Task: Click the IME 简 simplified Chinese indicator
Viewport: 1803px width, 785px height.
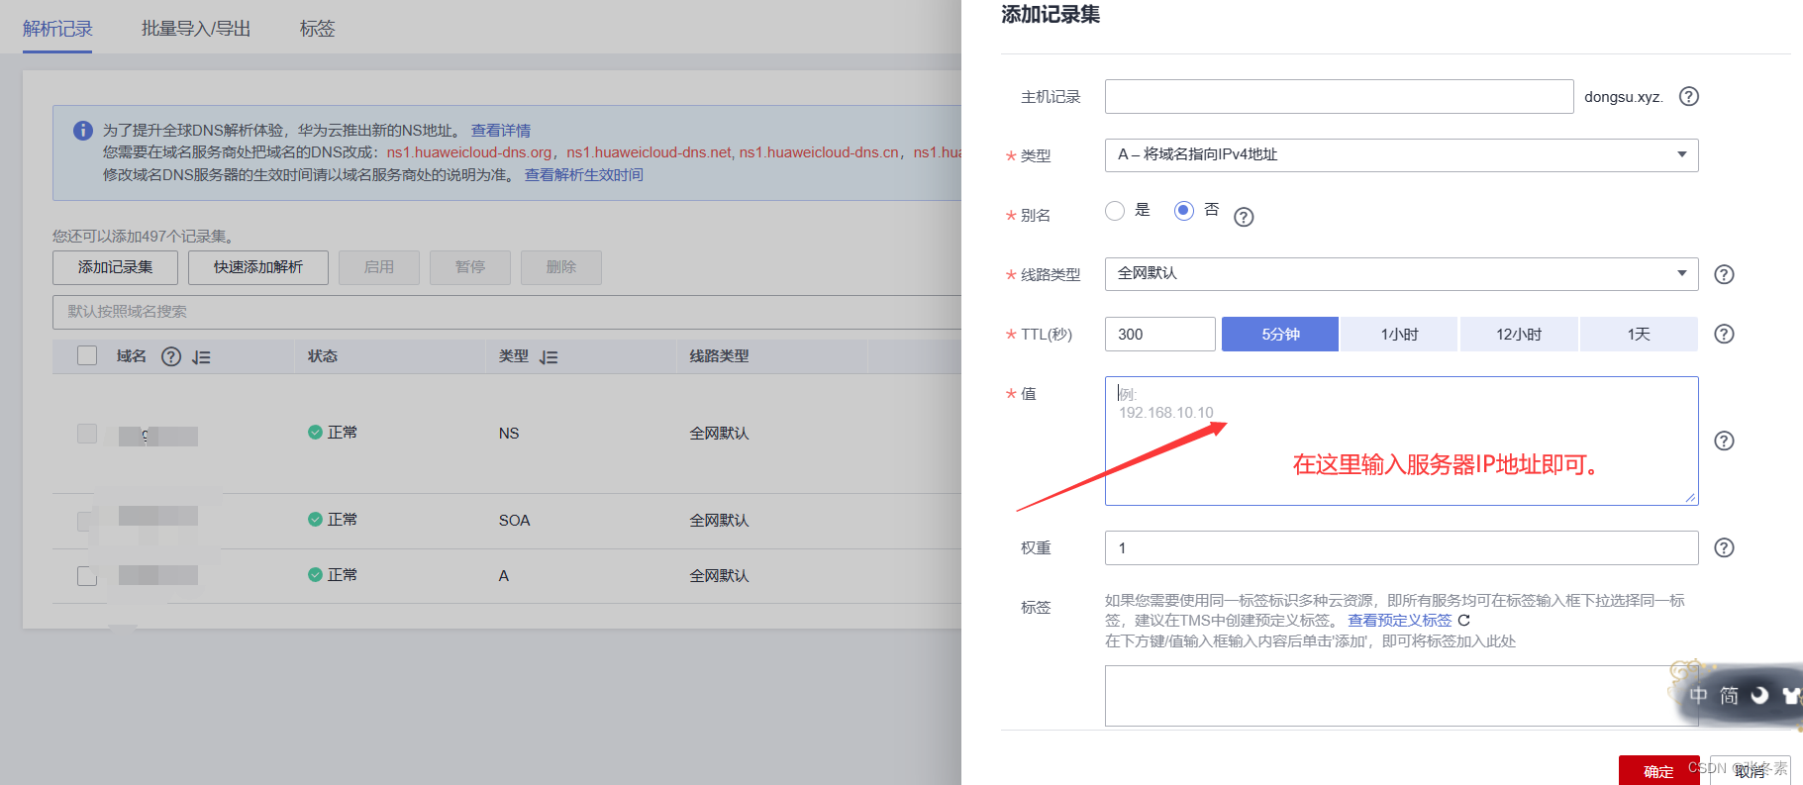Action: pos(1729,695)
